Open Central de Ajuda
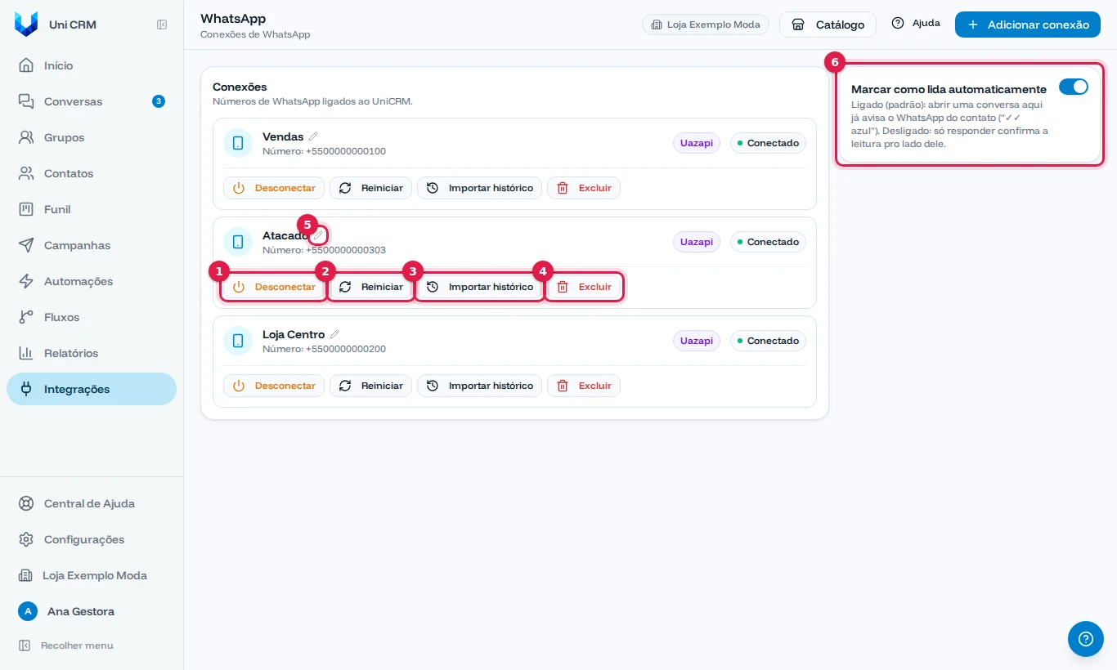The image size is (1117, 670). [92, 503]
